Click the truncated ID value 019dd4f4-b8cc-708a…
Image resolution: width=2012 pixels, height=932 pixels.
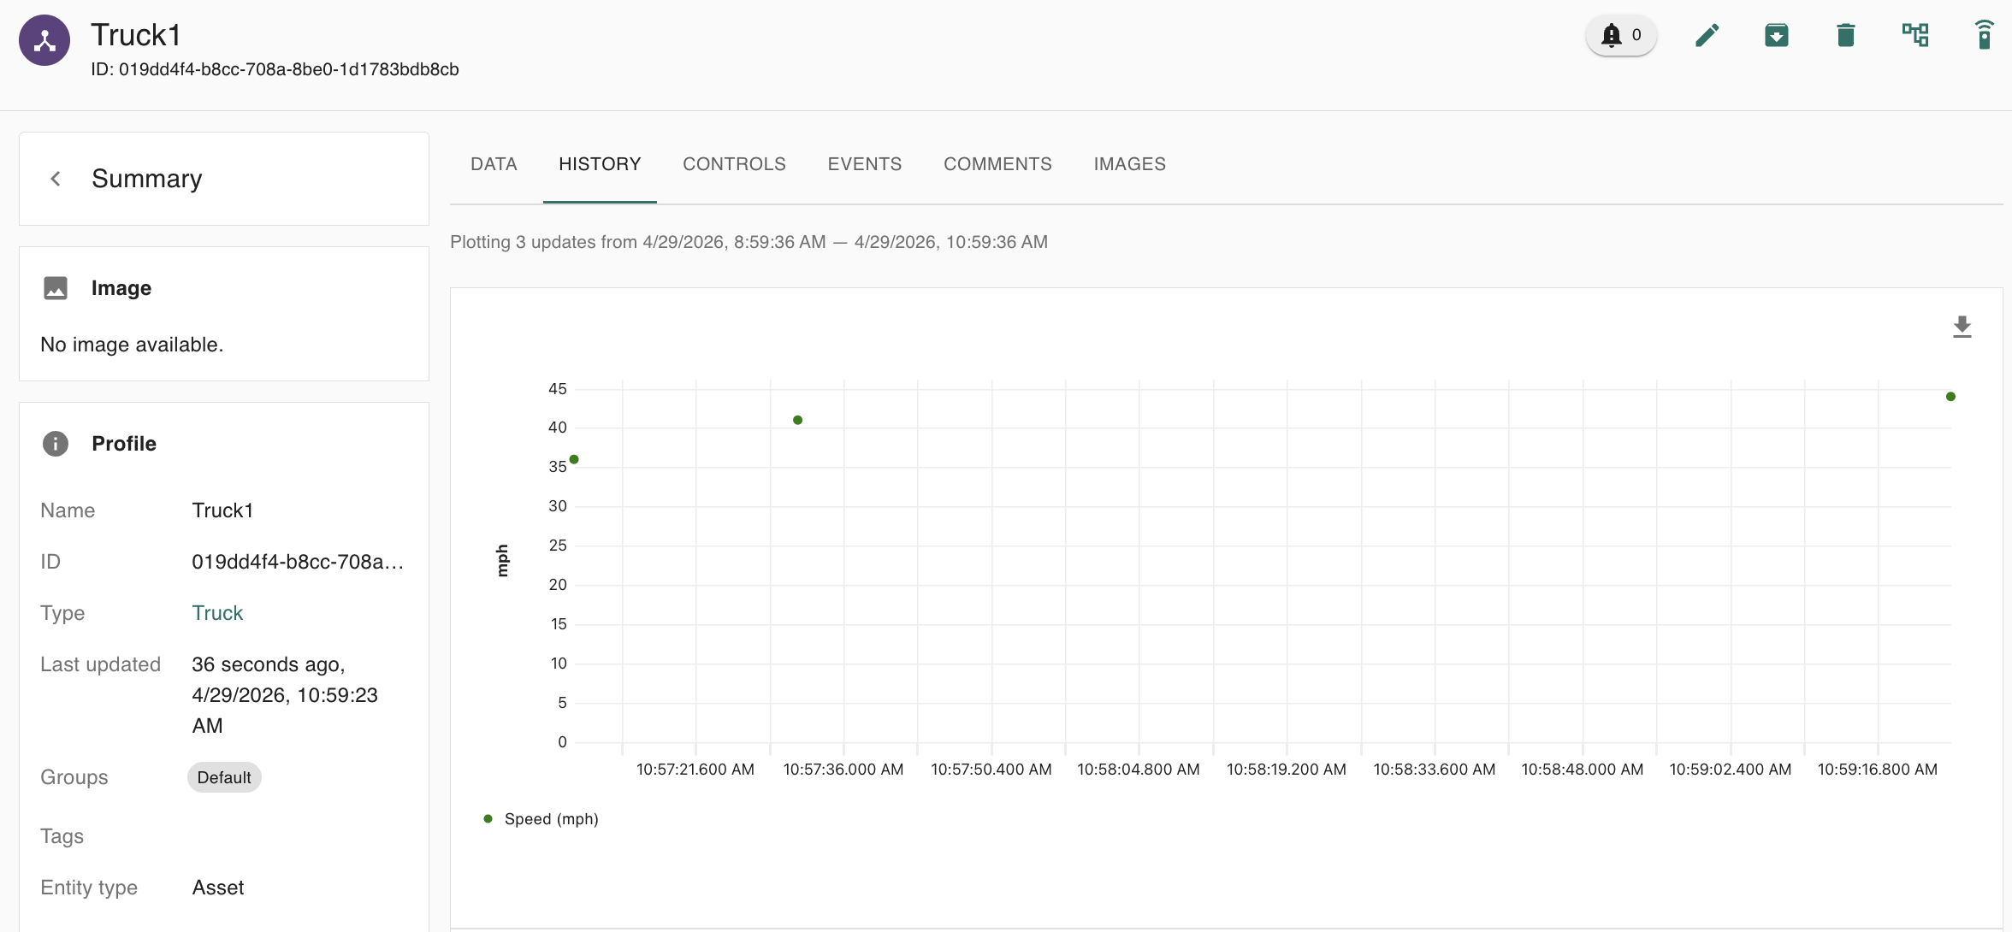tap(298, 562)
